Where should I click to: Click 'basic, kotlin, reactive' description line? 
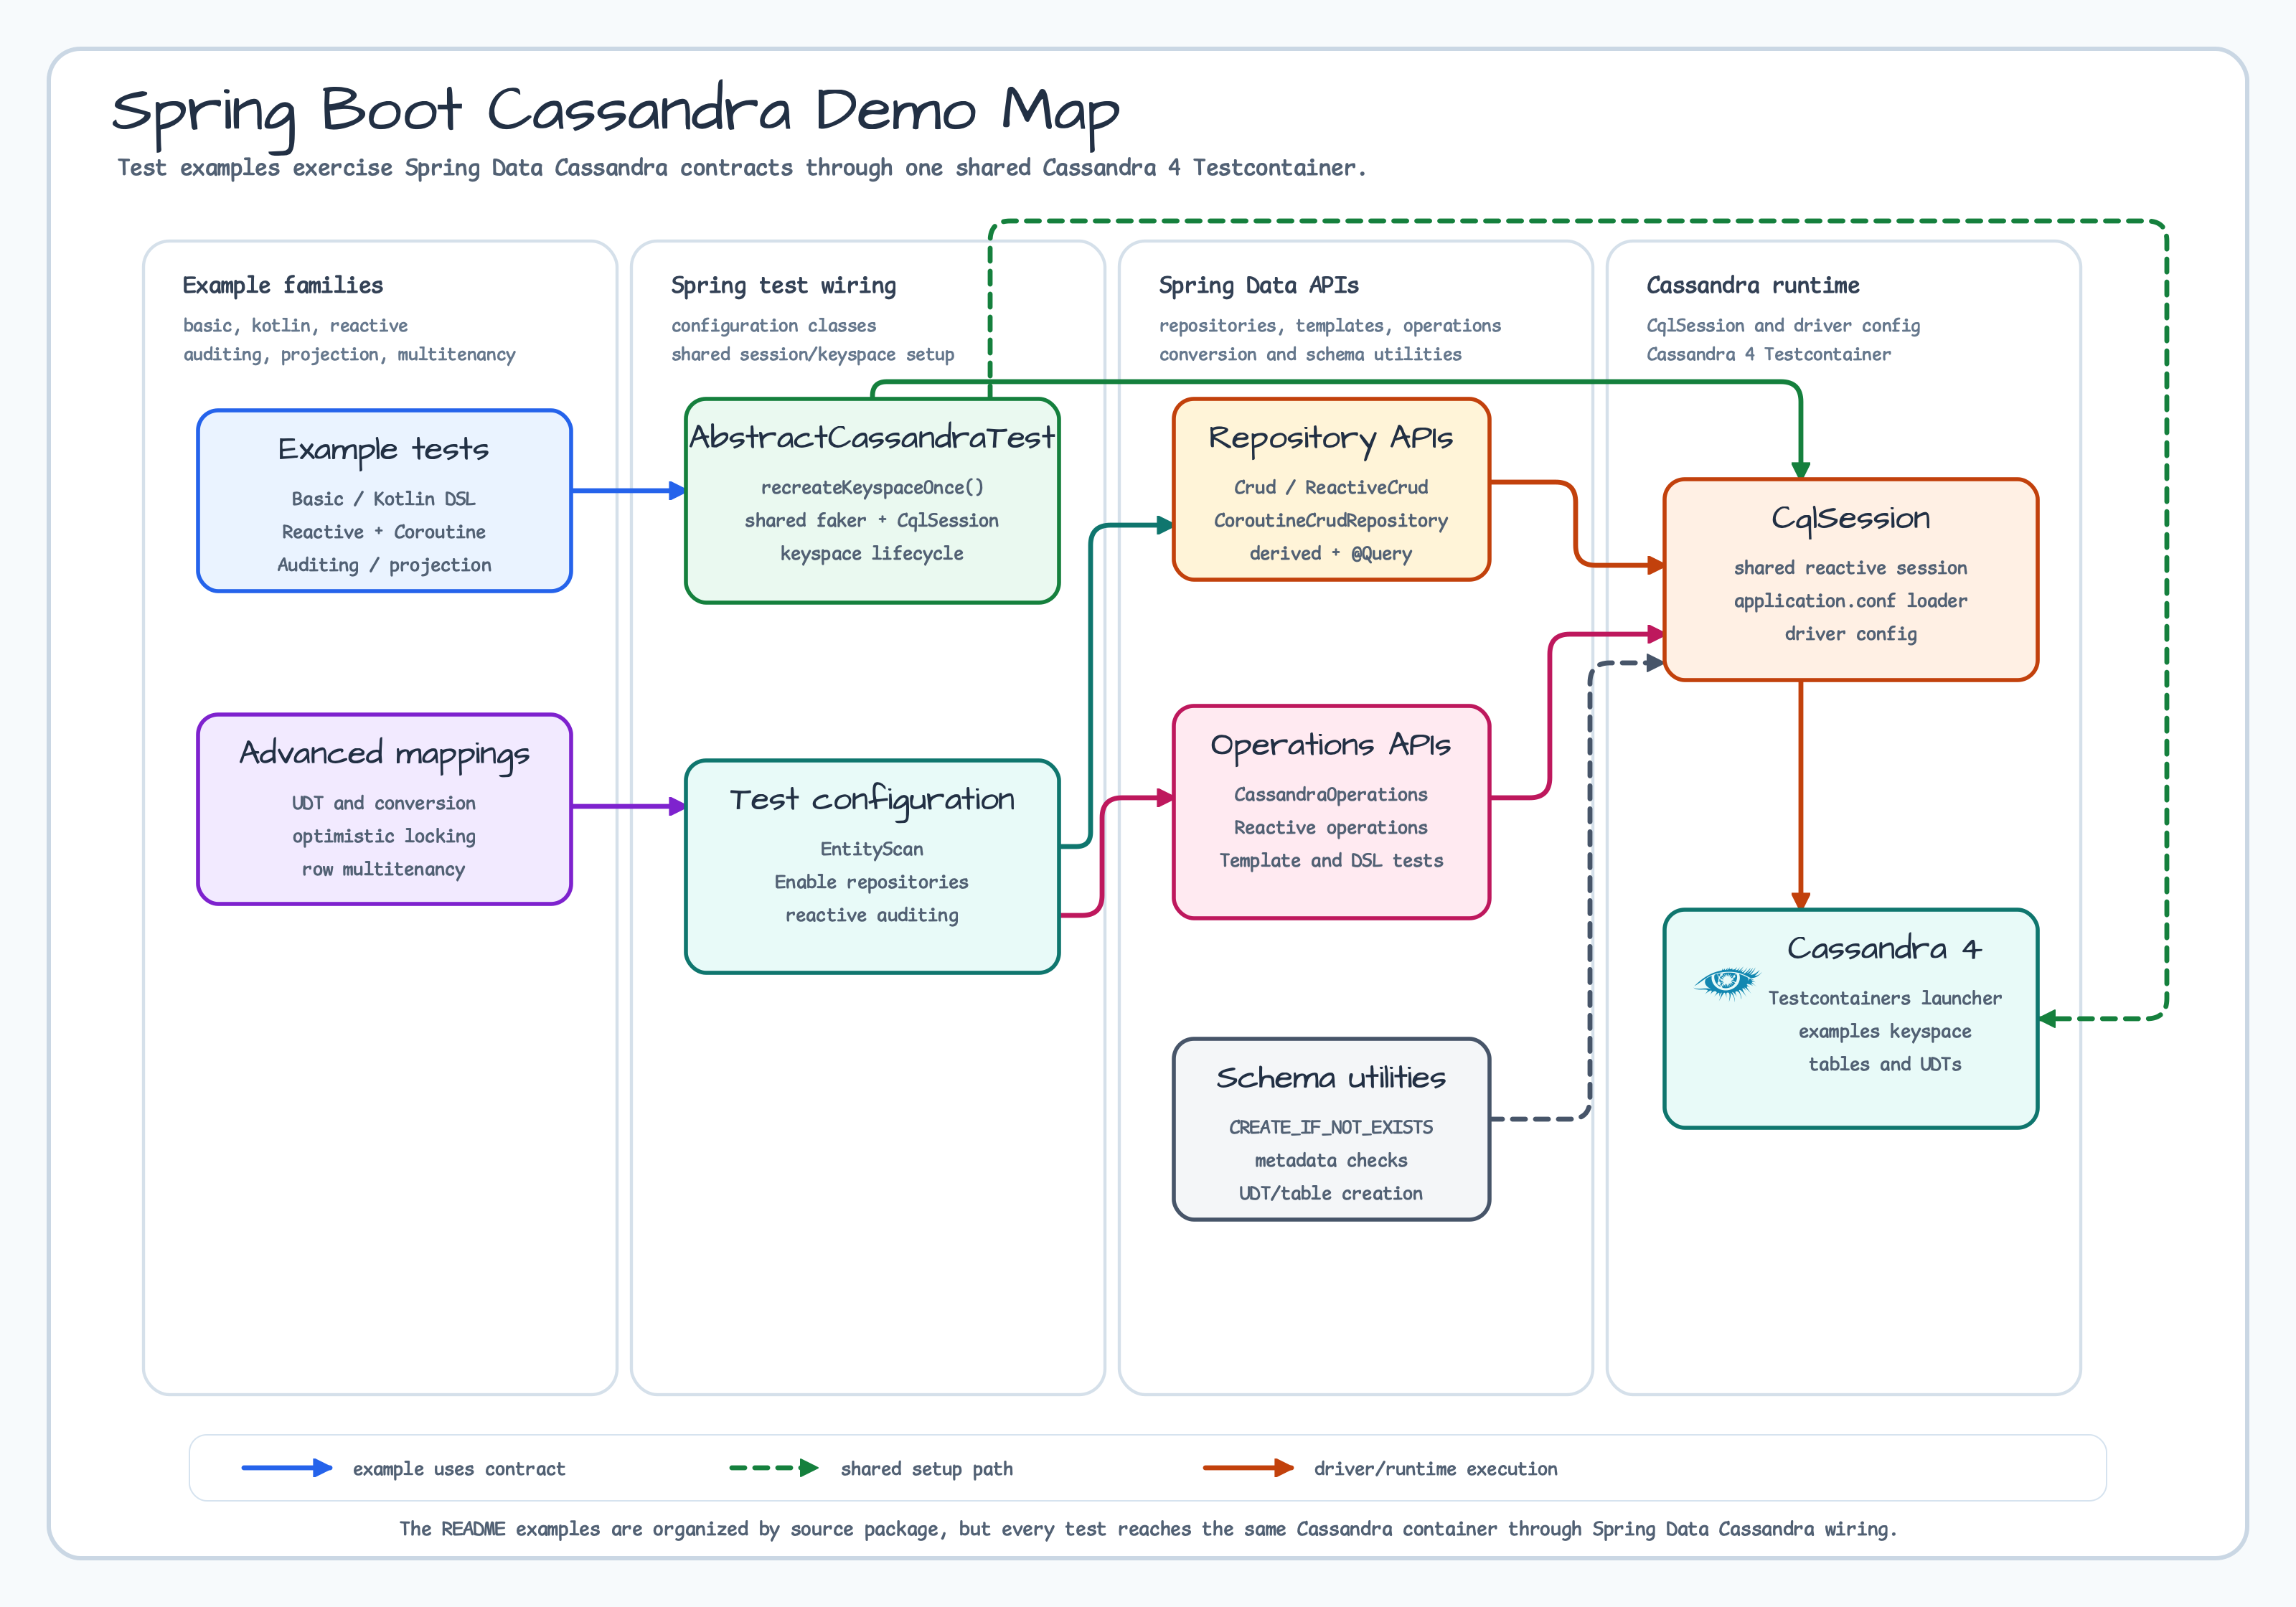pos(295,325)
